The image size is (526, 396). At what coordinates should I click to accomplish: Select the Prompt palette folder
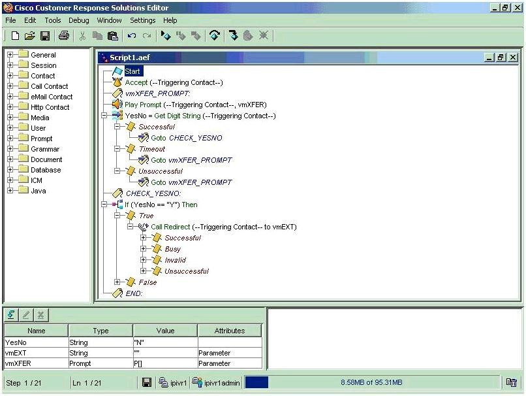click(x=41, y=139)
